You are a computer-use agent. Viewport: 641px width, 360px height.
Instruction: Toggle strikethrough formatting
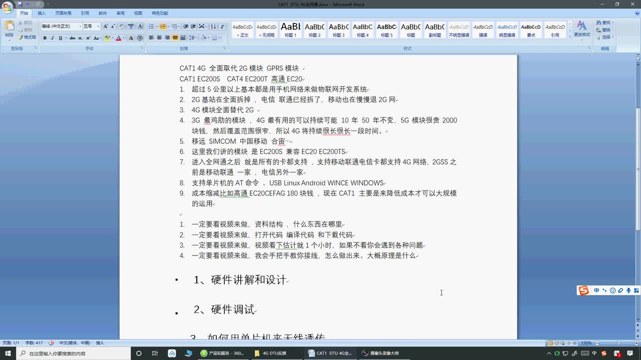coord(72,38)
